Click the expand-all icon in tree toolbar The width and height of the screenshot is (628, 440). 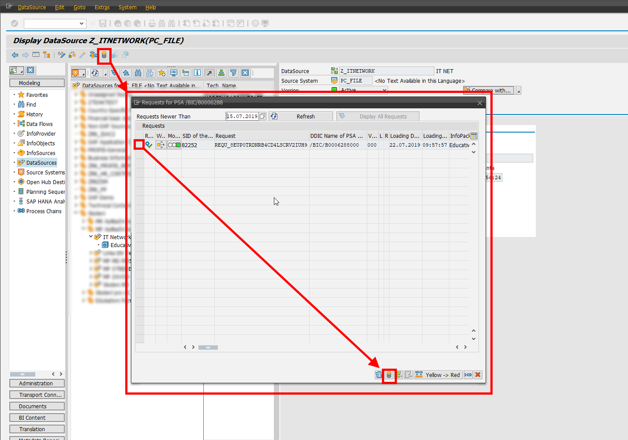click(114, 73)
